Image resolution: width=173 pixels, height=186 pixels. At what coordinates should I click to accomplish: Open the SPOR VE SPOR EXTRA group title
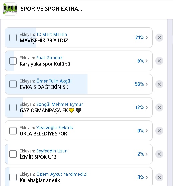coord(51,9)
